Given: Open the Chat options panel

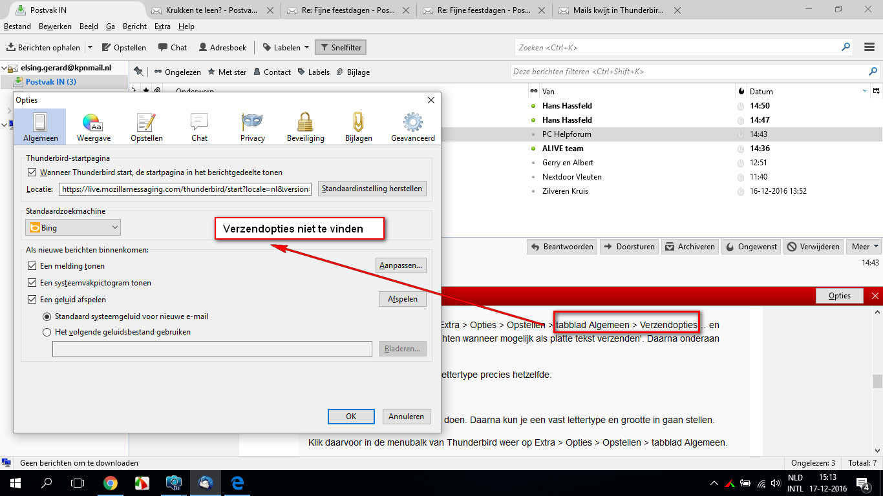Looking at the screenshot, I should click(199, 127).
